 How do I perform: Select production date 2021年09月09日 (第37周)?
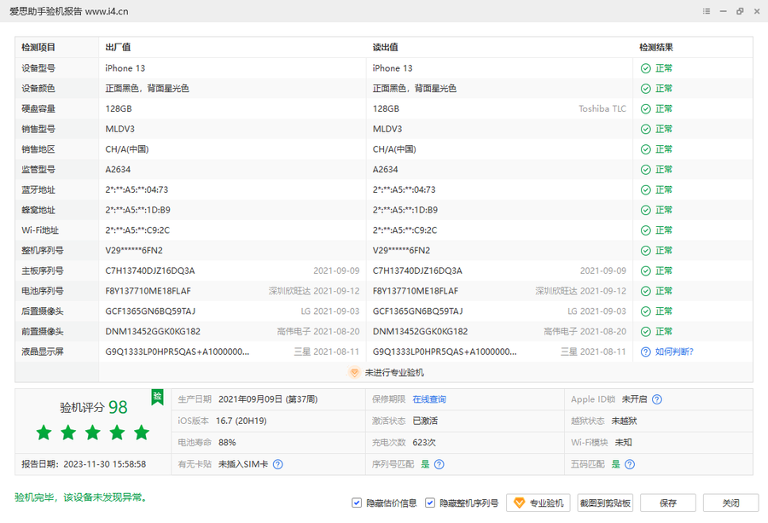268,399
